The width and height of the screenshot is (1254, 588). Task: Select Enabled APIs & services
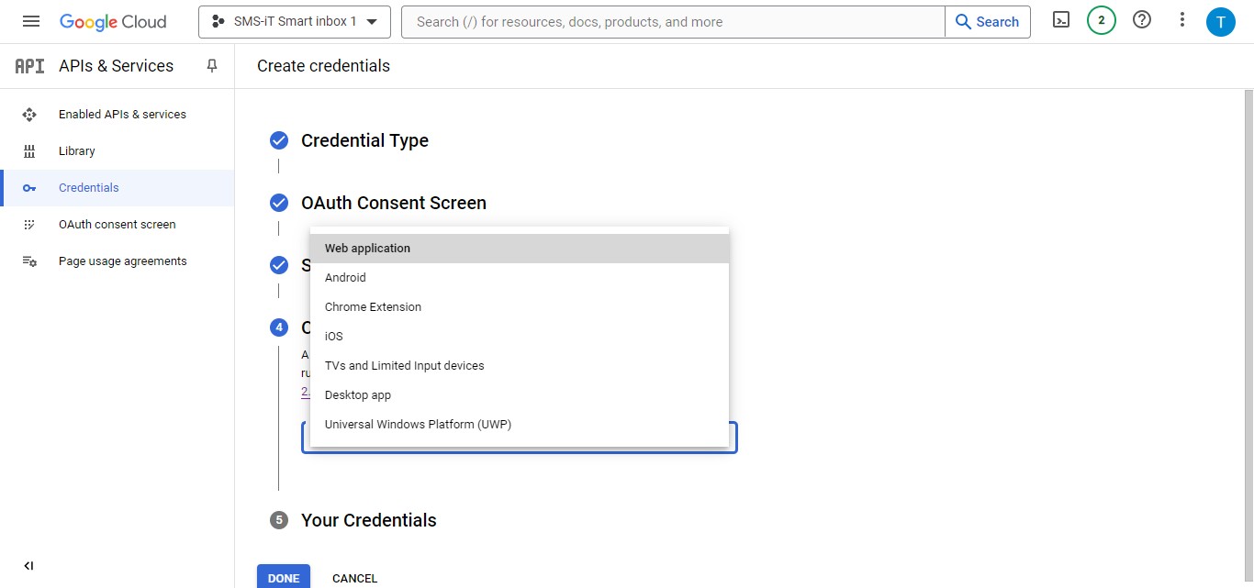pyautogui.click(x=122, y=114)
